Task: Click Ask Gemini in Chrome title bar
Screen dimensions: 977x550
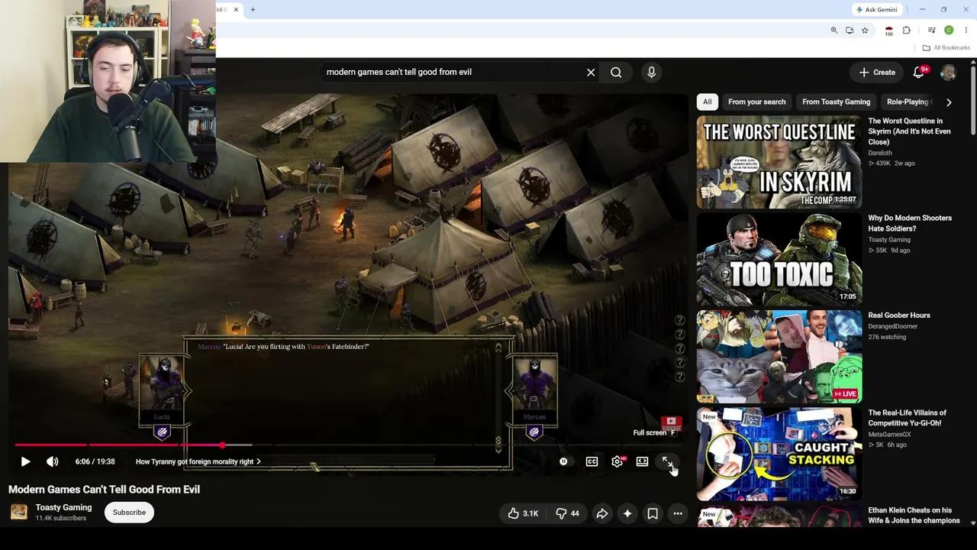Action: tap(876, 10)
